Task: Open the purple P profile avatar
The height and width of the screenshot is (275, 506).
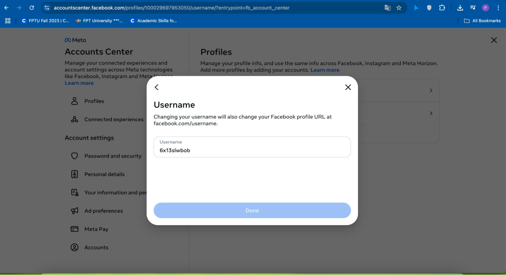Action: (485, 8)
